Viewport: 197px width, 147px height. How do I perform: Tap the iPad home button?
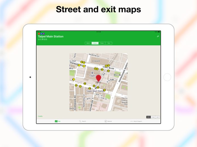click(x=167, y=77)
